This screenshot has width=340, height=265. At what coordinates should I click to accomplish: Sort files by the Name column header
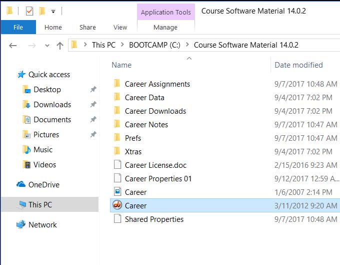click(121, 65)
